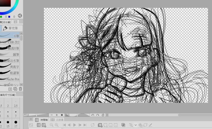Image resolution: width=212 pixels, height=129 pixels.
Task: Click the keyframe icon left of the dropdown arrow
Action: (x=131, y=125)
